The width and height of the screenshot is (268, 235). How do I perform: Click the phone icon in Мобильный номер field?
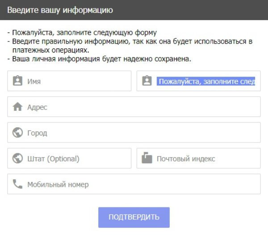click(17, 184)
